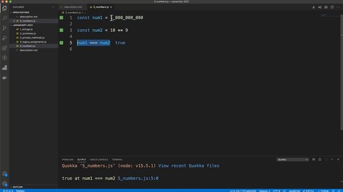
Task: Open 4_logica_assigments.js in the file tree
Action: click(33, 42)
